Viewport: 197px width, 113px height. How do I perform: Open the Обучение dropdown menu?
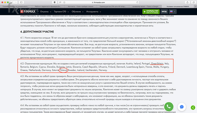tap(78, 12)
